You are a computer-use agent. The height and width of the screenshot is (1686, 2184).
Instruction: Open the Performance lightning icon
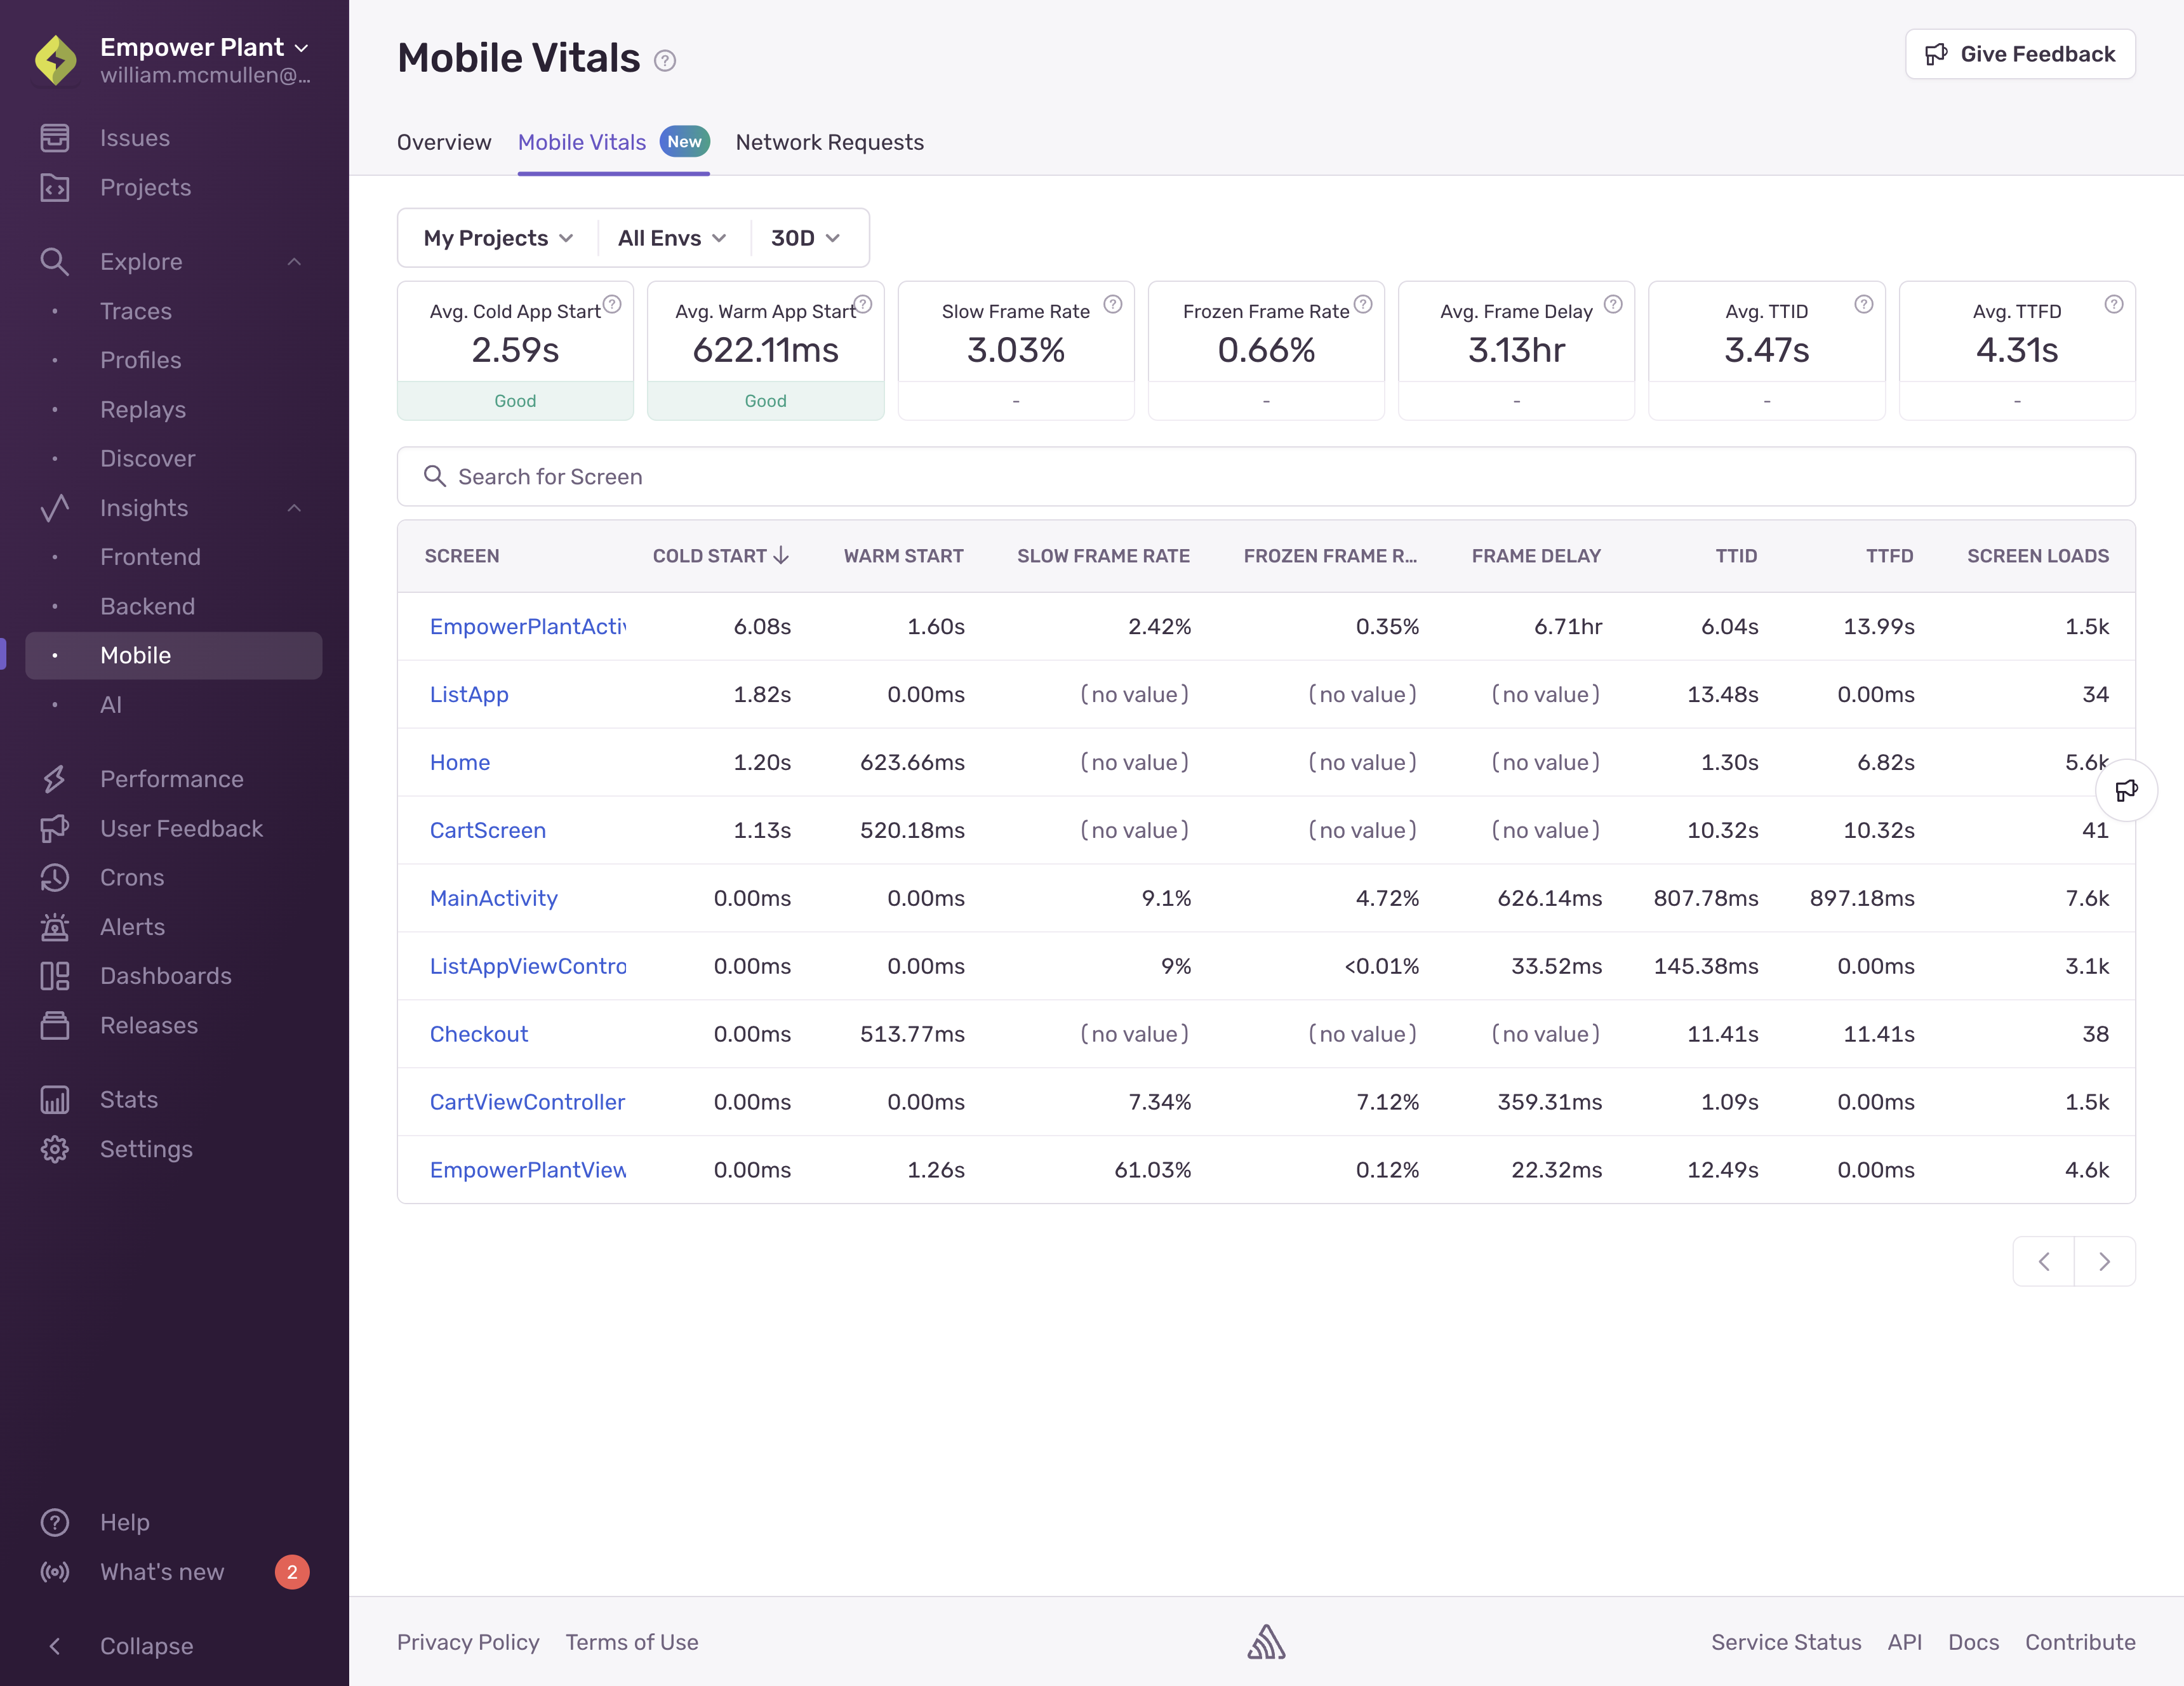point(55,779)
